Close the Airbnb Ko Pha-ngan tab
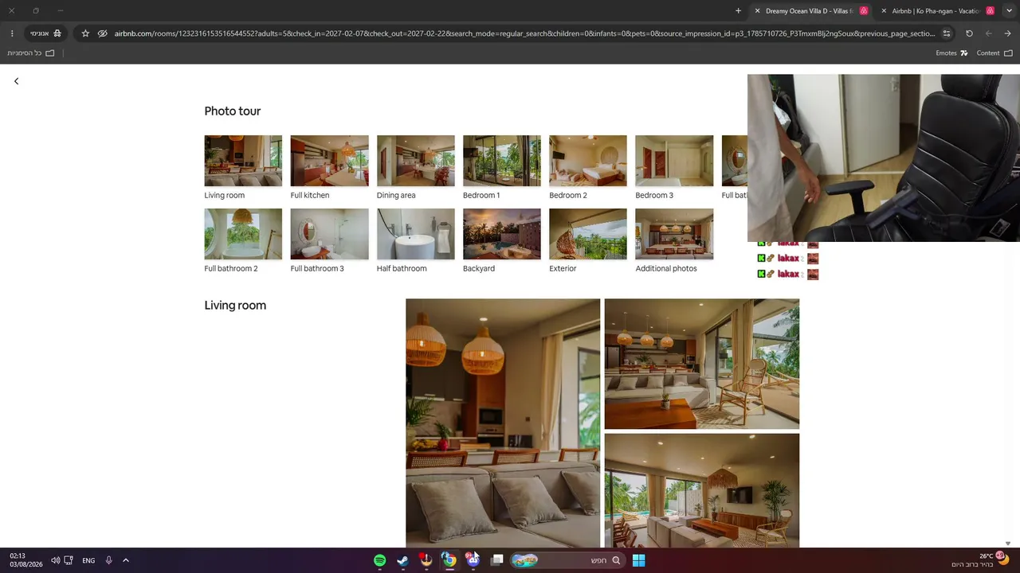 point(884,11)
